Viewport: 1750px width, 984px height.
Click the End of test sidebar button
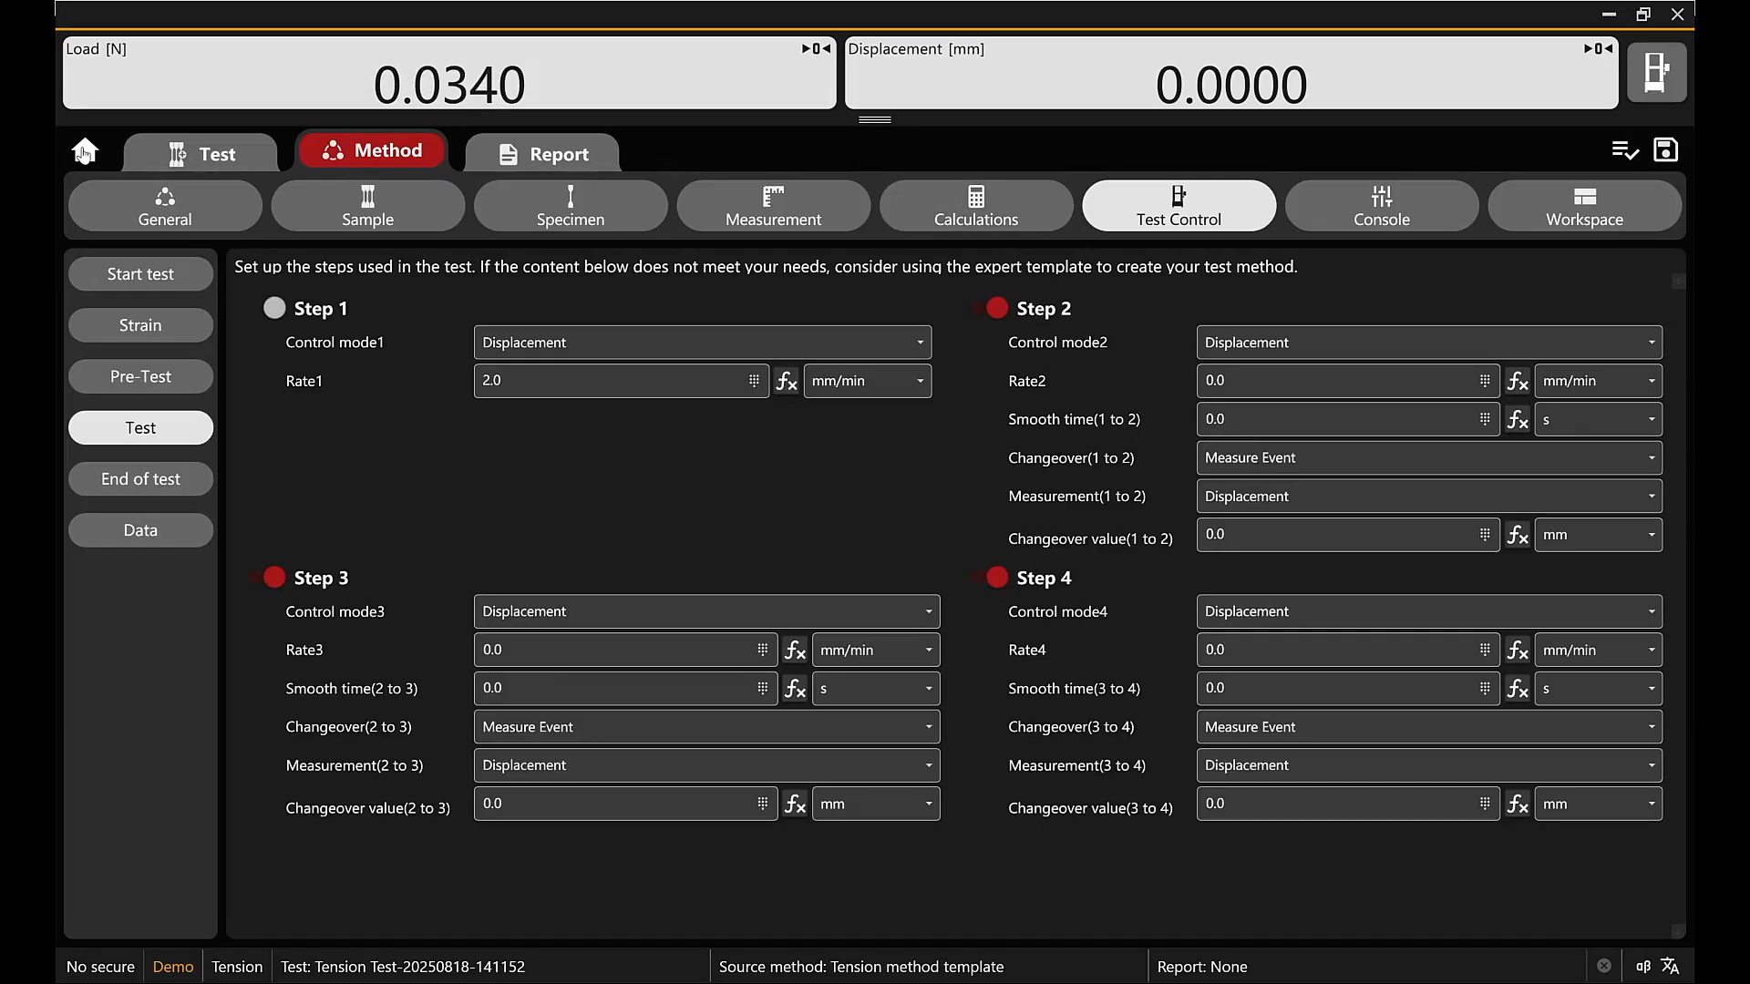tap(140, 478)
